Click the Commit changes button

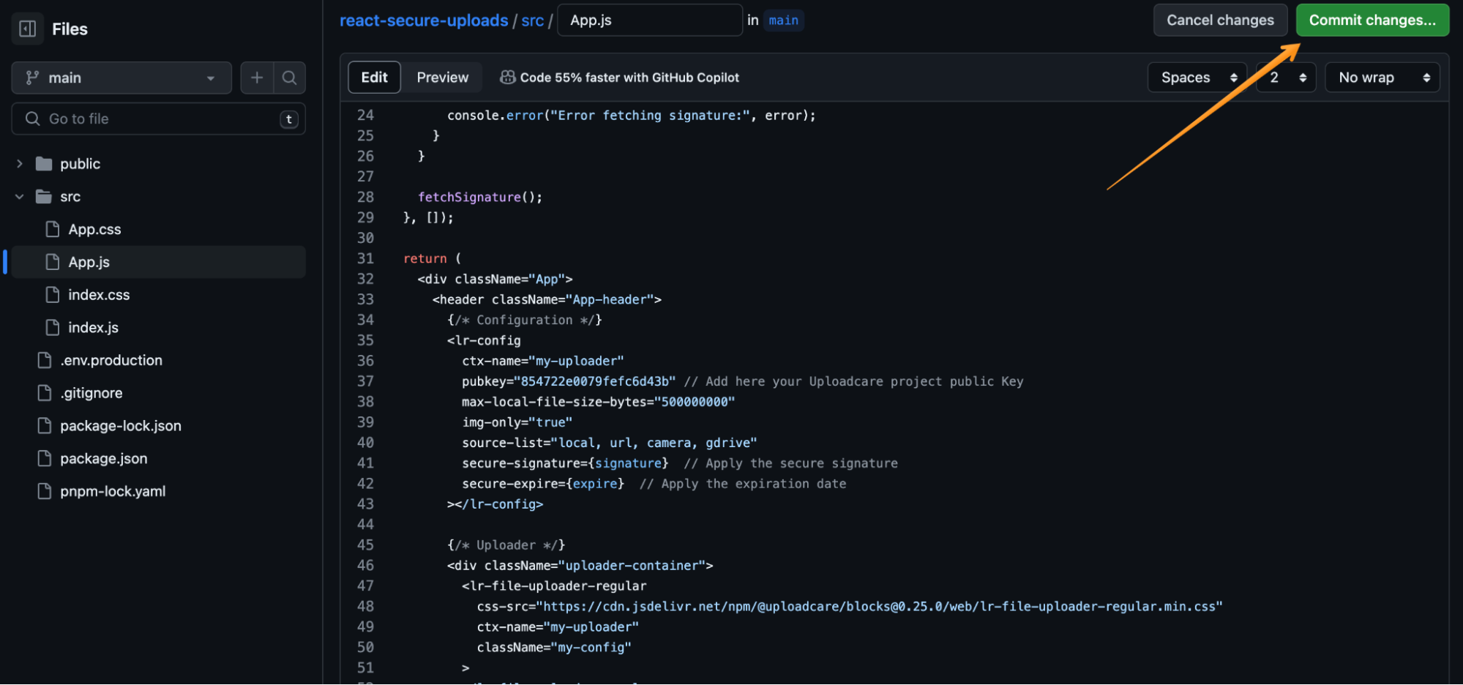(x=1372, y=20)
